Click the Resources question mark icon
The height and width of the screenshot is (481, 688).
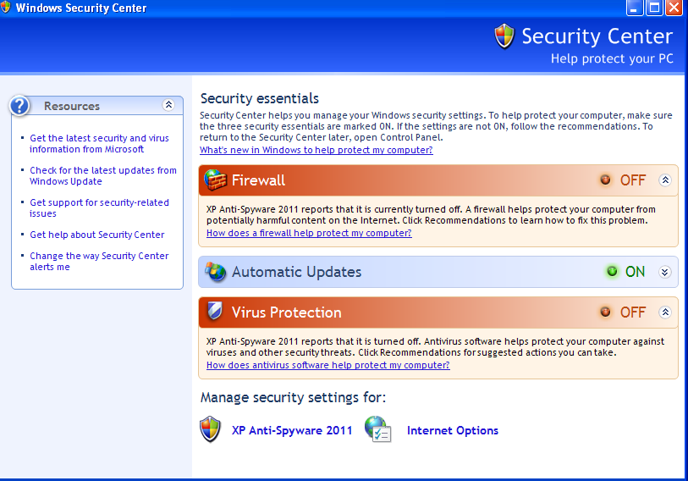tap(19, 106)
